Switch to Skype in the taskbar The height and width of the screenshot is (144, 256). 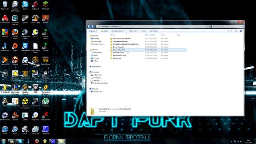[20, 141]
